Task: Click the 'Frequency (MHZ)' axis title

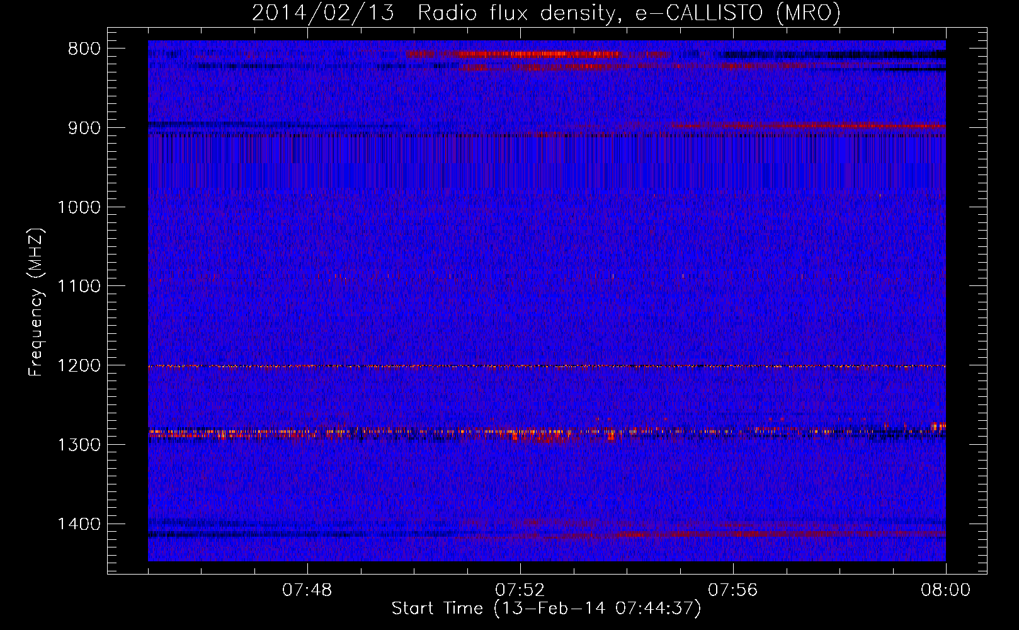Action: (37, 302)
